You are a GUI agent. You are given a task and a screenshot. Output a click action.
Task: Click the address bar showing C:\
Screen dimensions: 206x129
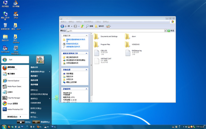[116, 31]
